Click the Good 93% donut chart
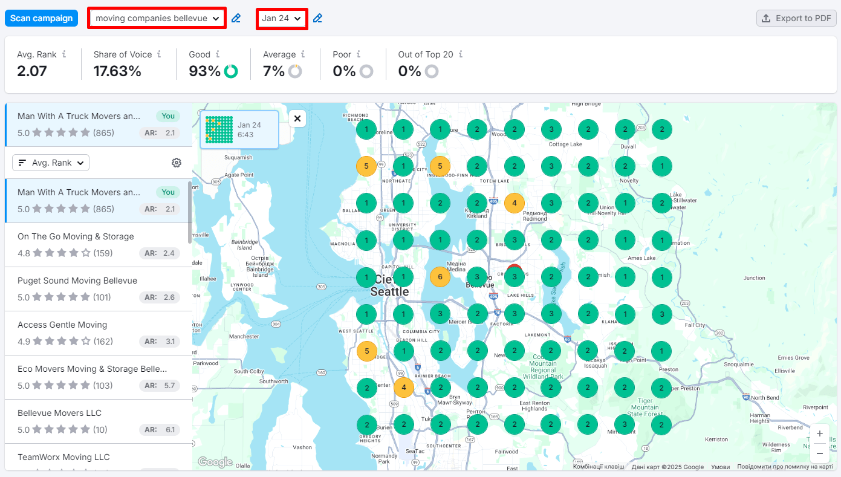Screen dimensions: 841x477 pyautogui.click(x=231, y=71)
